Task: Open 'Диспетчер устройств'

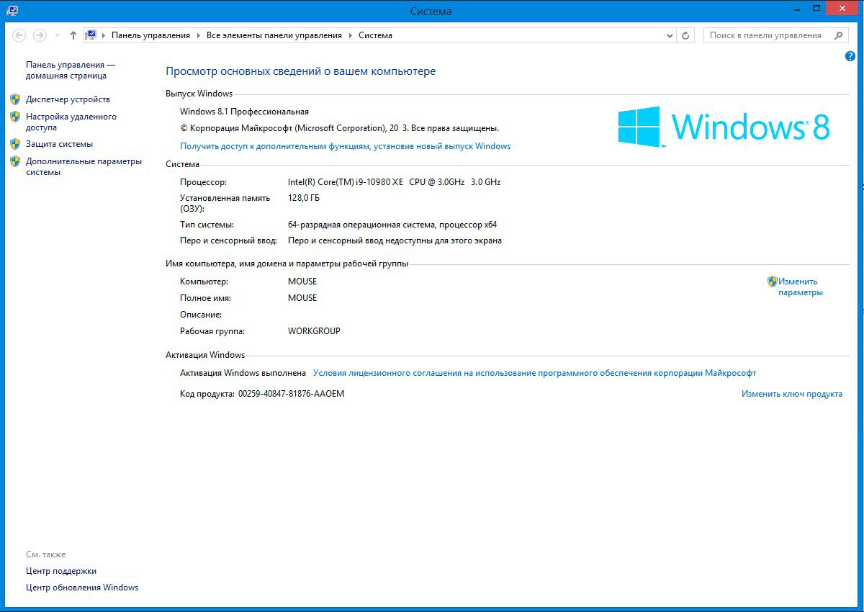Action: [68, 99]
